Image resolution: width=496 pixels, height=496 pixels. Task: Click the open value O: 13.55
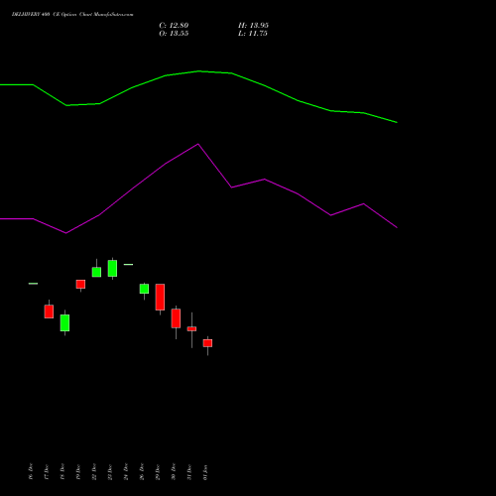tap(174, 34)
